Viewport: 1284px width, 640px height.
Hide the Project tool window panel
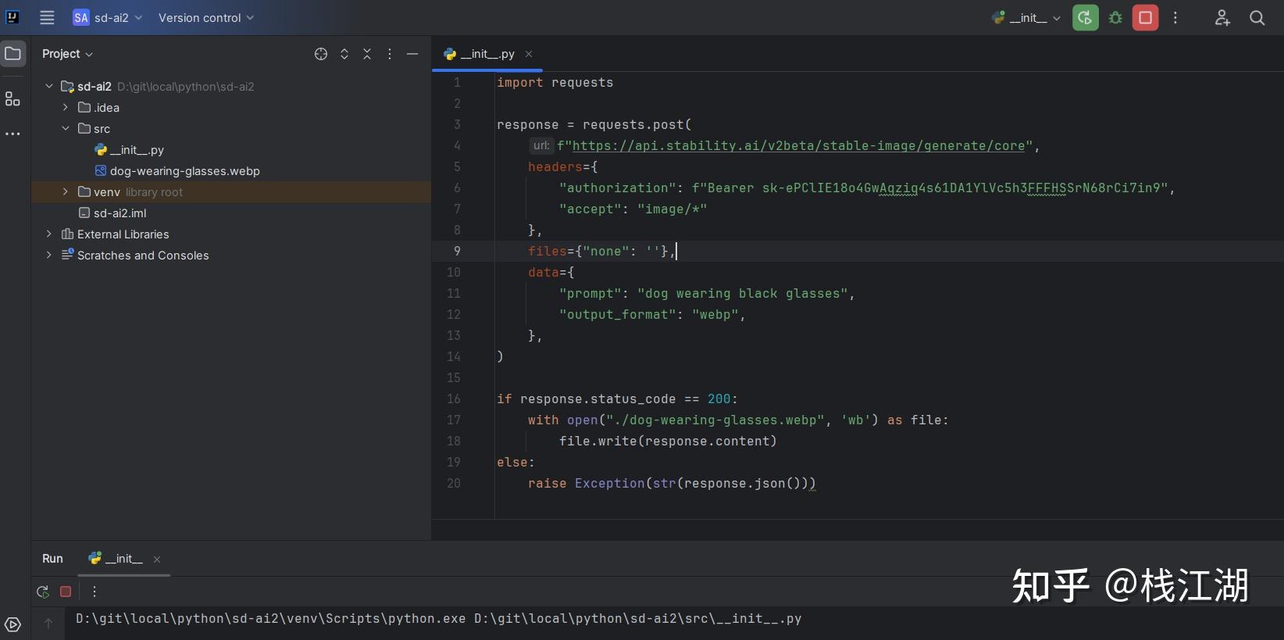[x=412, y=54]
